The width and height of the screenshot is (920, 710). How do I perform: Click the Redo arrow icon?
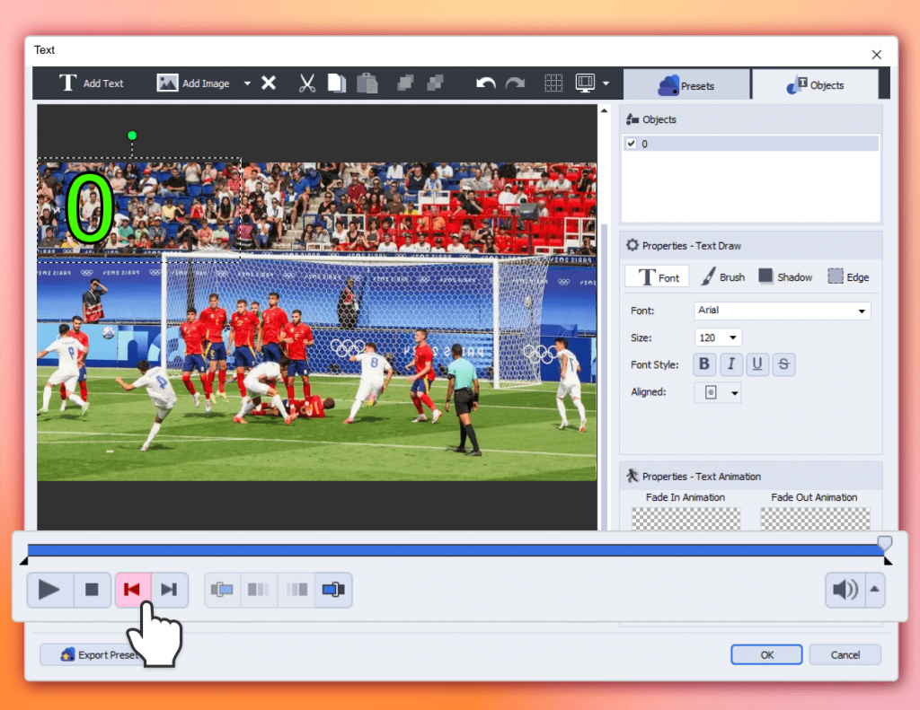(515, 83)
